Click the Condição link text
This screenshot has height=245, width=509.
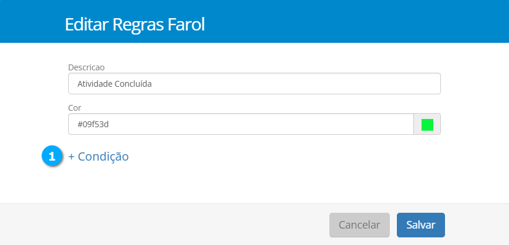click(x=103, y=156)
